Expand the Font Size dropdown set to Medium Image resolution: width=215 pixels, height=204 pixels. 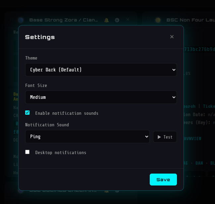coord(101,97)
